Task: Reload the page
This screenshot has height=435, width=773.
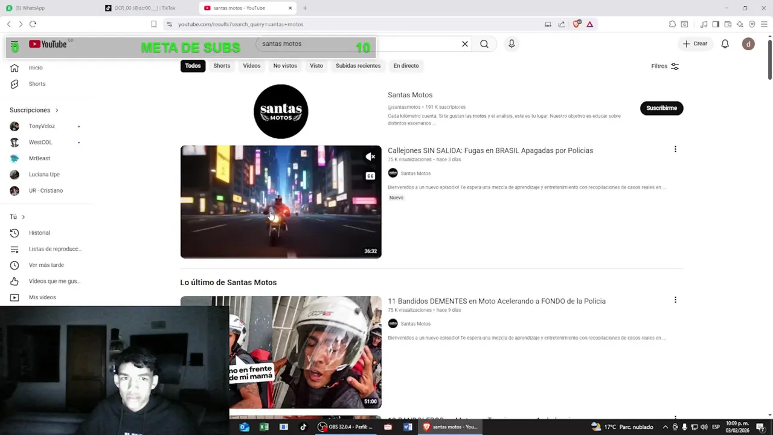Action: 33,24
